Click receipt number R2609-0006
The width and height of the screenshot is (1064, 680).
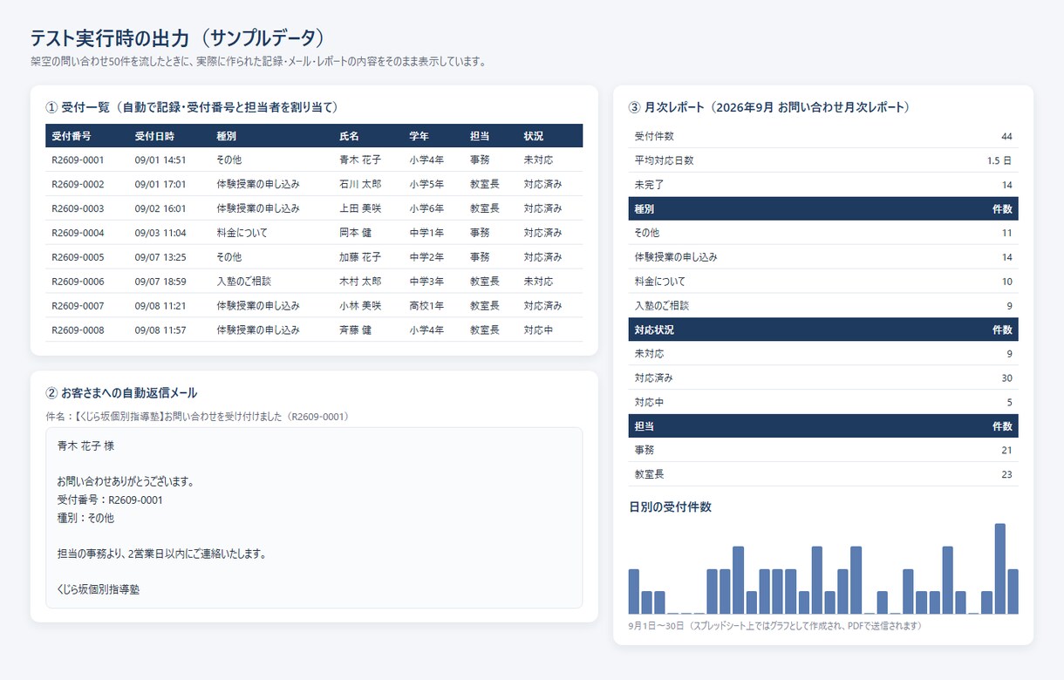[78, 282]
